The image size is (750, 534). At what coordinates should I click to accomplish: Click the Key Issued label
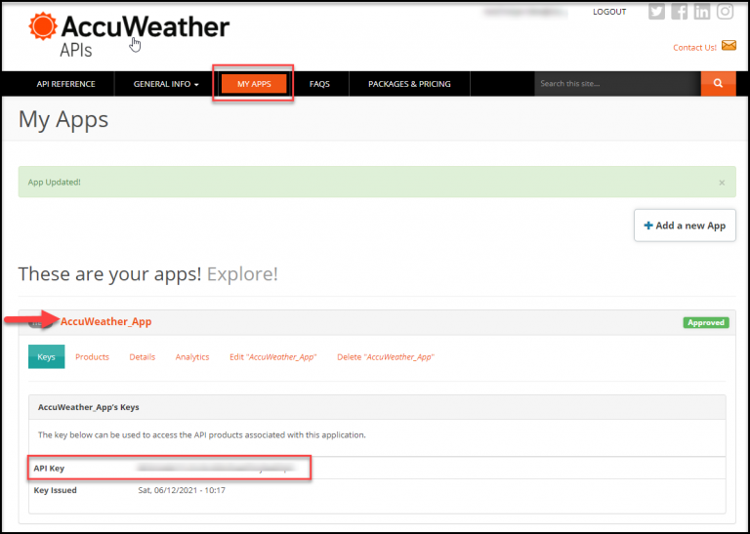point(55,490)
